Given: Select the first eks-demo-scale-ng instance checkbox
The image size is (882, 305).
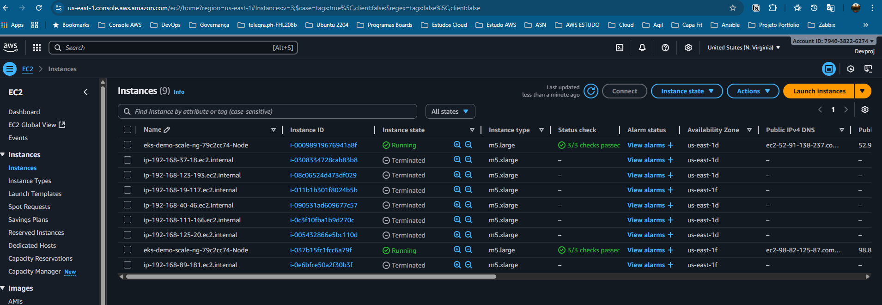Looking at the screenshot, I should (x=128, y=145).
